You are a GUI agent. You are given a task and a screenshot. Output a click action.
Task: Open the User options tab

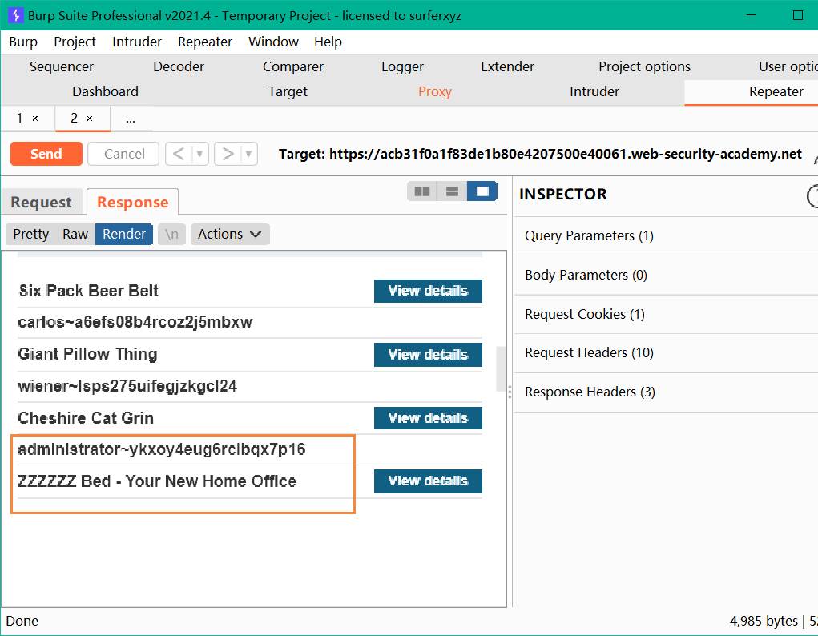pos(788,66)
